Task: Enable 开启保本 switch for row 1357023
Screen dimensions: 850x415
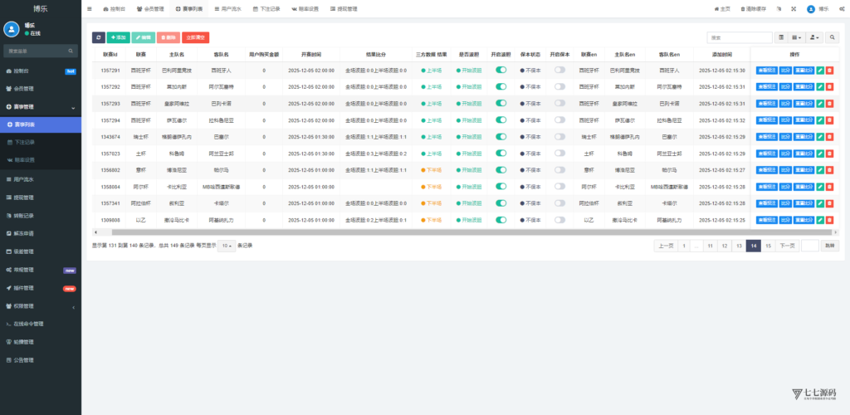Action: (x=559, y=154)
